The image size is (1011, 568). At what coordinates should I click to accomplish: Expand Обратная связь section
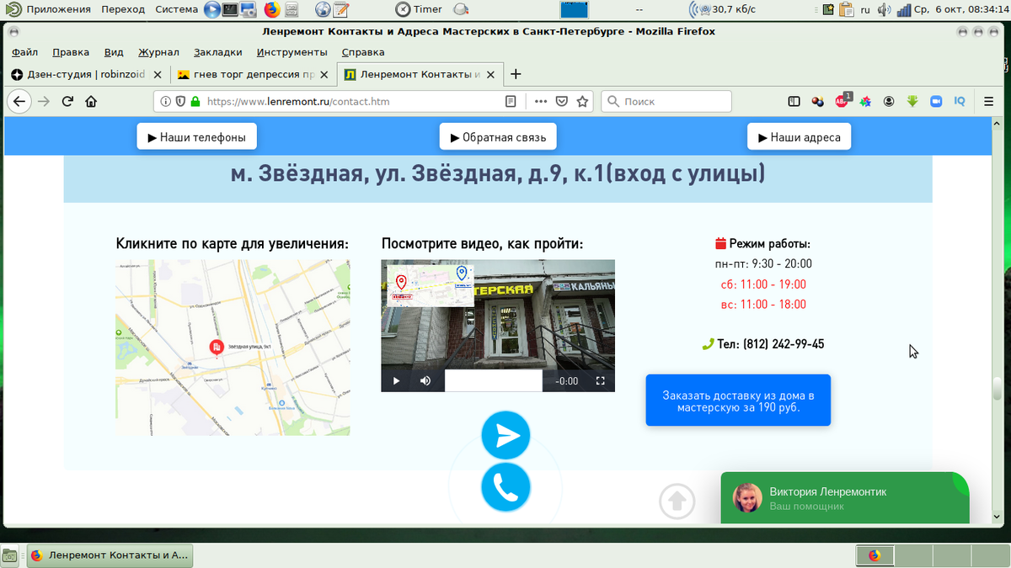tap(498, 137)
